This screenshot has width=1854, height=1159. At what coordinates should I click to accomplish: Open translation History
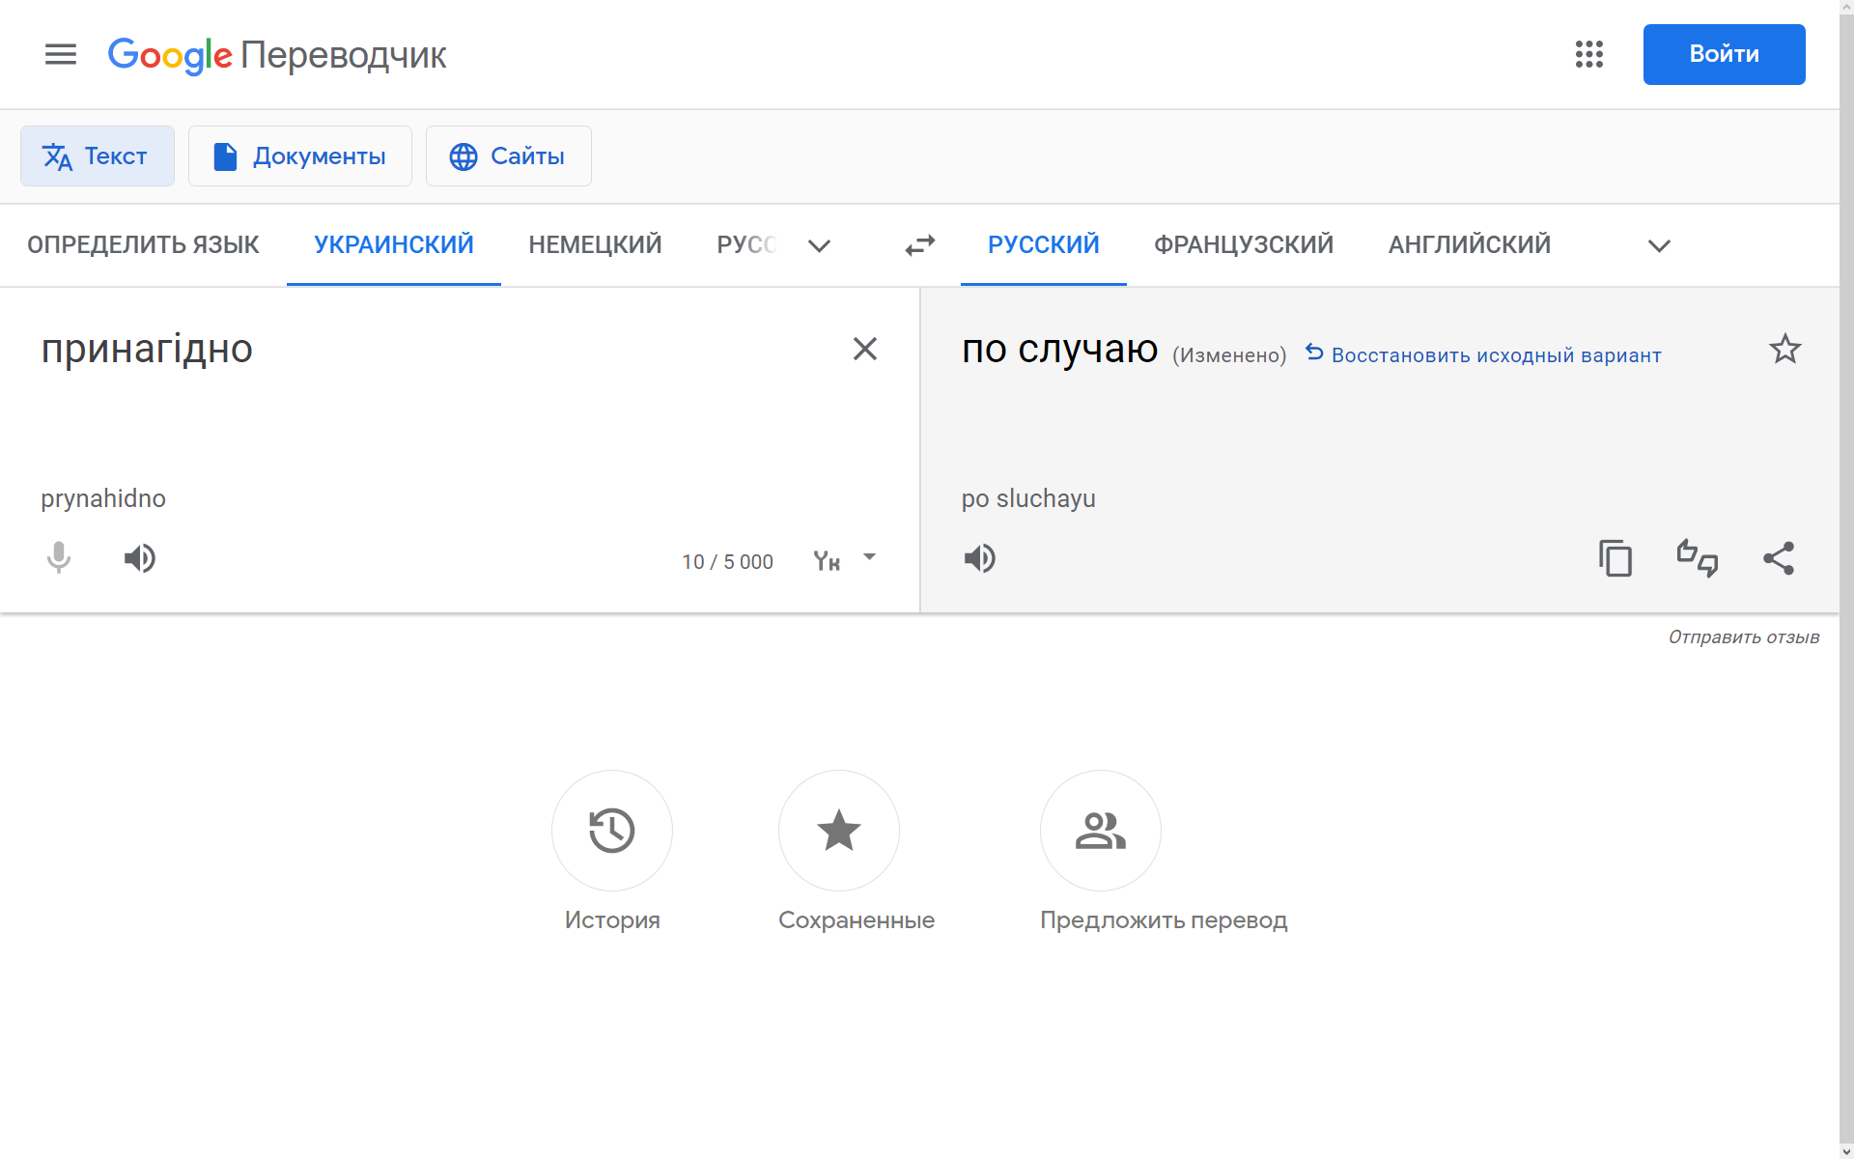(x=611, y=831)
